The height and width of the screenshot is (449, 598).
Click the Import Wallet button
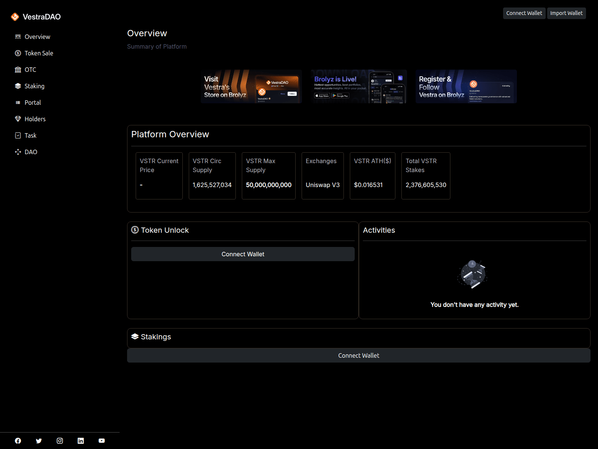tap(566, 13)
